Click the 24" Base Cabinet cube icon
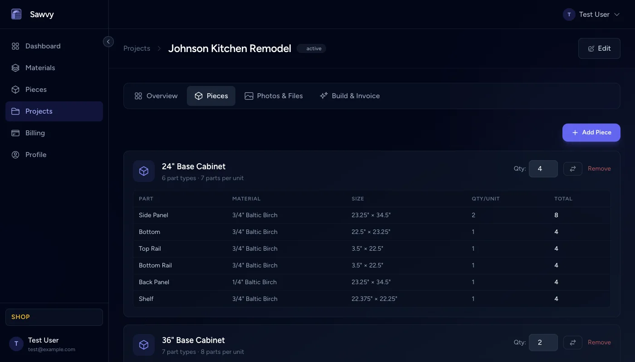 point(144,171)
